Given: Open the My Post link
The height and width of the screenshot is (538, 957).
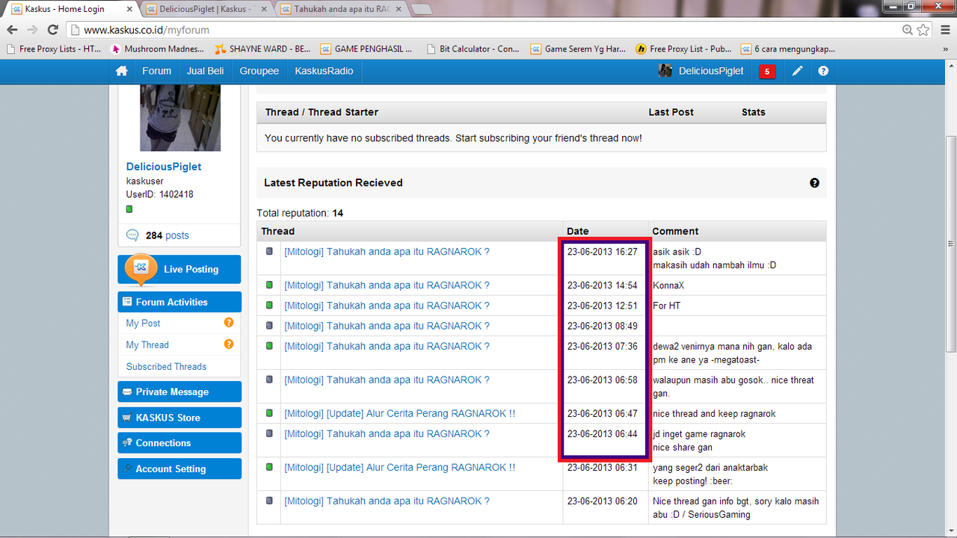Looking at the screenshot, I should tap(144, 324).
